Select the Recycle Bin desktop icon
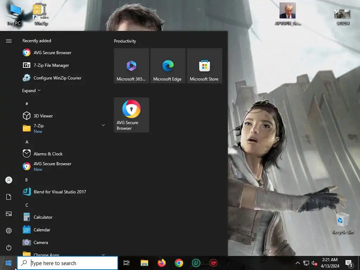 pyautogui.click(x=342, y=223)
